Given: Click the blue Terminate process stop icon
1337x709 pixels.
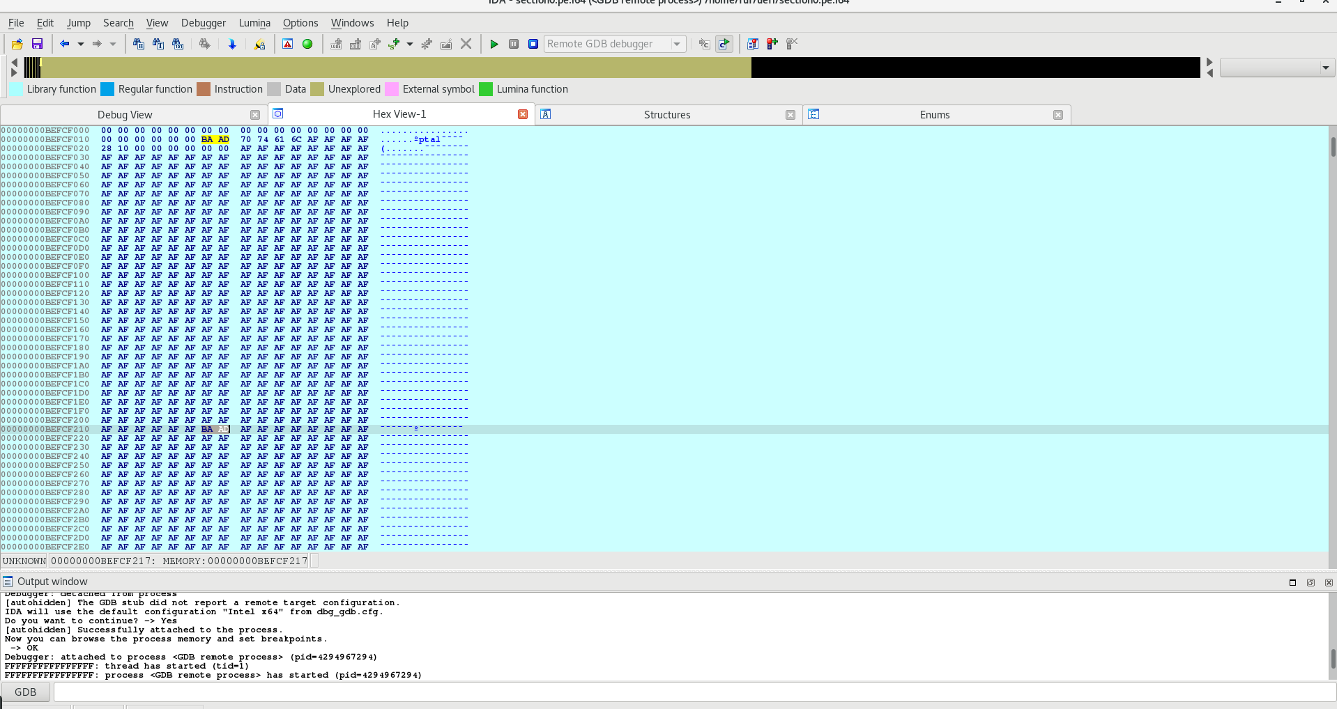Looking at the screenshot, I should click(x=533, y=44).
